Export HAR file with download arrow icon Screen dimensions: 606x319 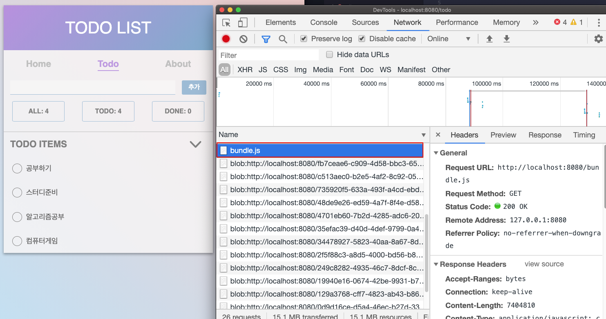pos(507,39)
